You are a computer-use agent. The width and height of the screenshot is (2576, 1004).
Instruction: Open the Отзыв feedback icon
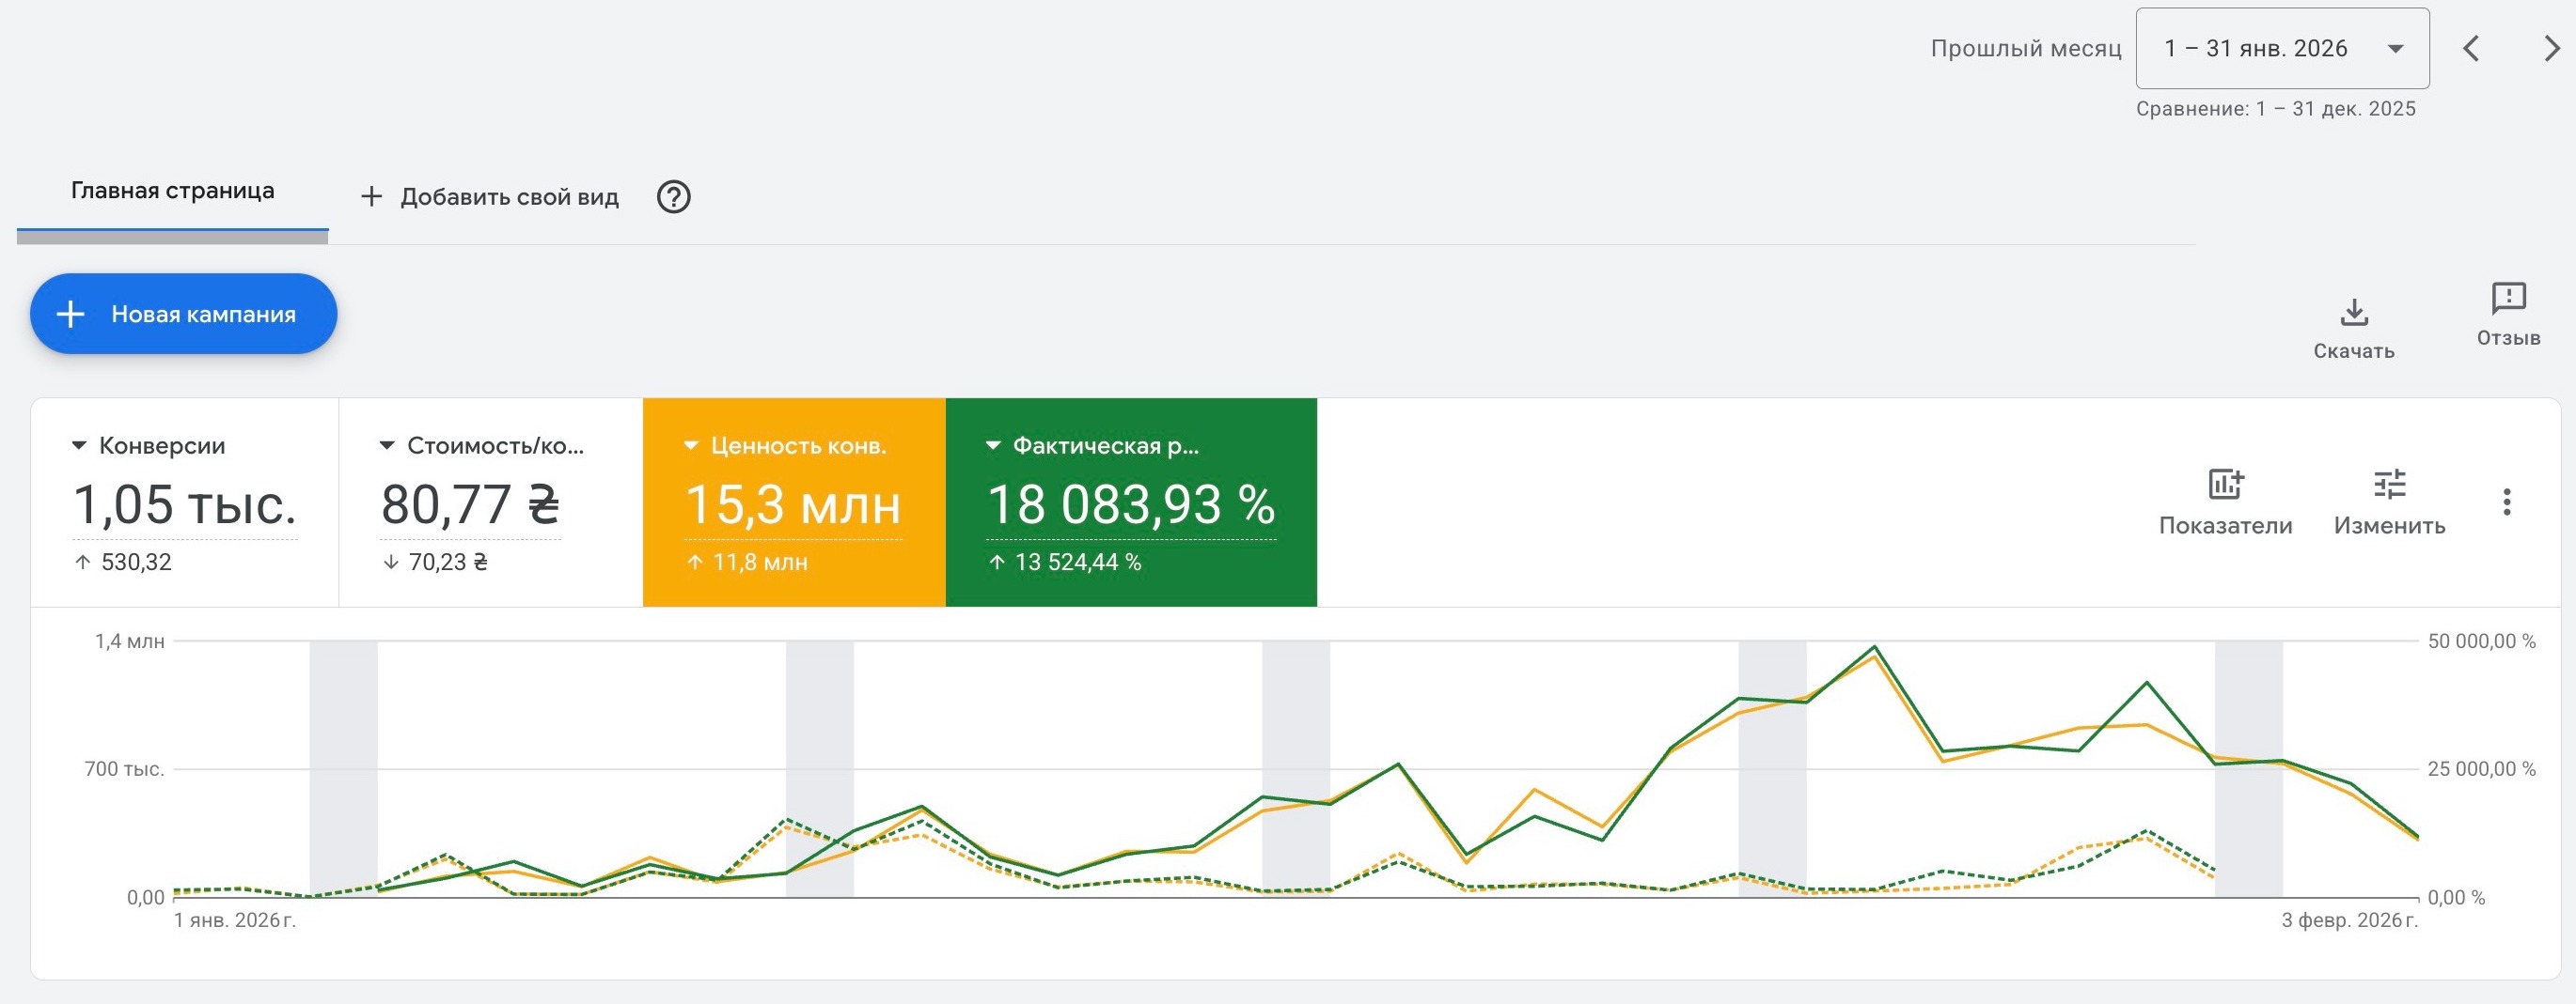click(2508, 299)
